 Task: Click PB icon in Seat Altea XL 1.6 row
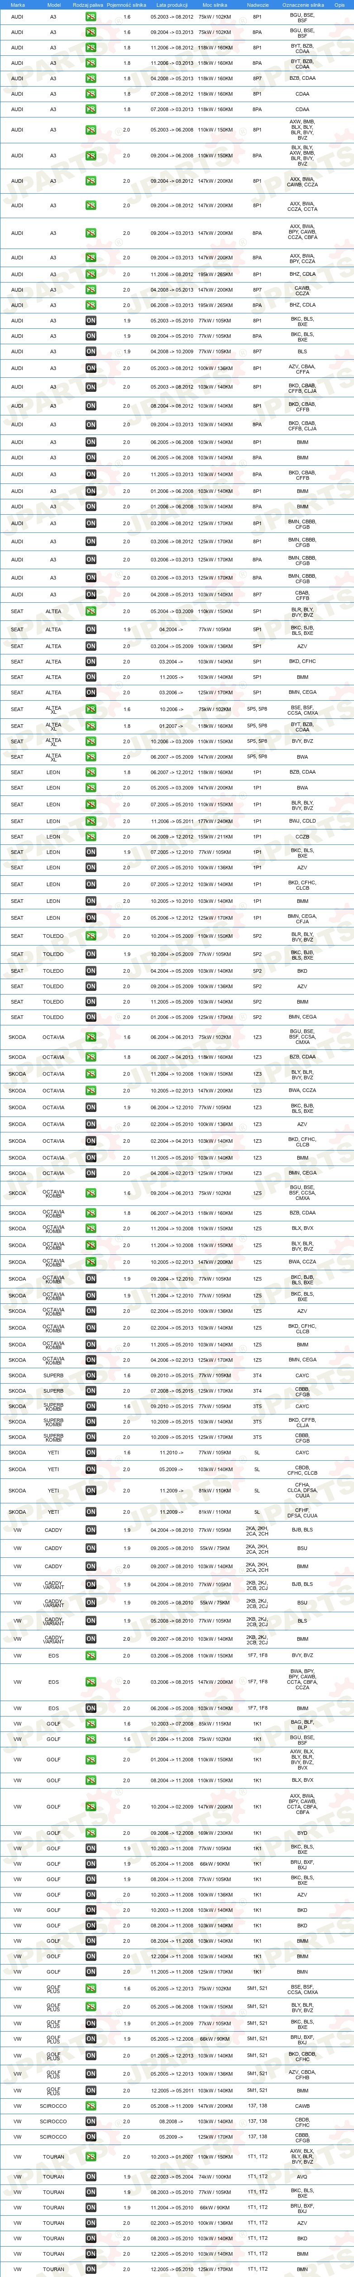(x=90, y=709)
